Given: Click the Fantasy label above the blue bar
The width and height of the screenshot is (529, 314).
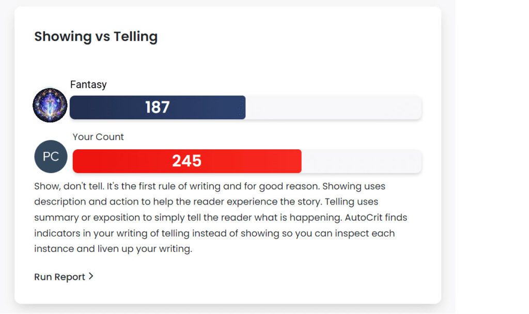Looking at the screenshot, I should point(88,85).
